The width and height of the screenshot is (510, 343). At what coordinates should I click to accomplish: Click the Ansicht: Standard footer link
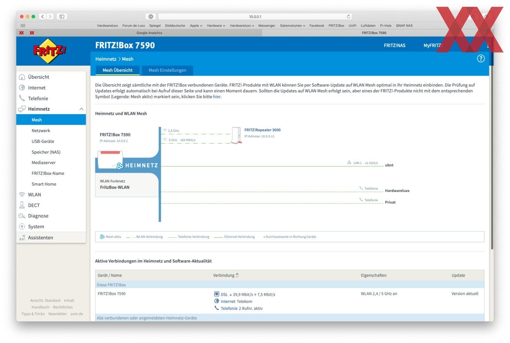(45, 301)
